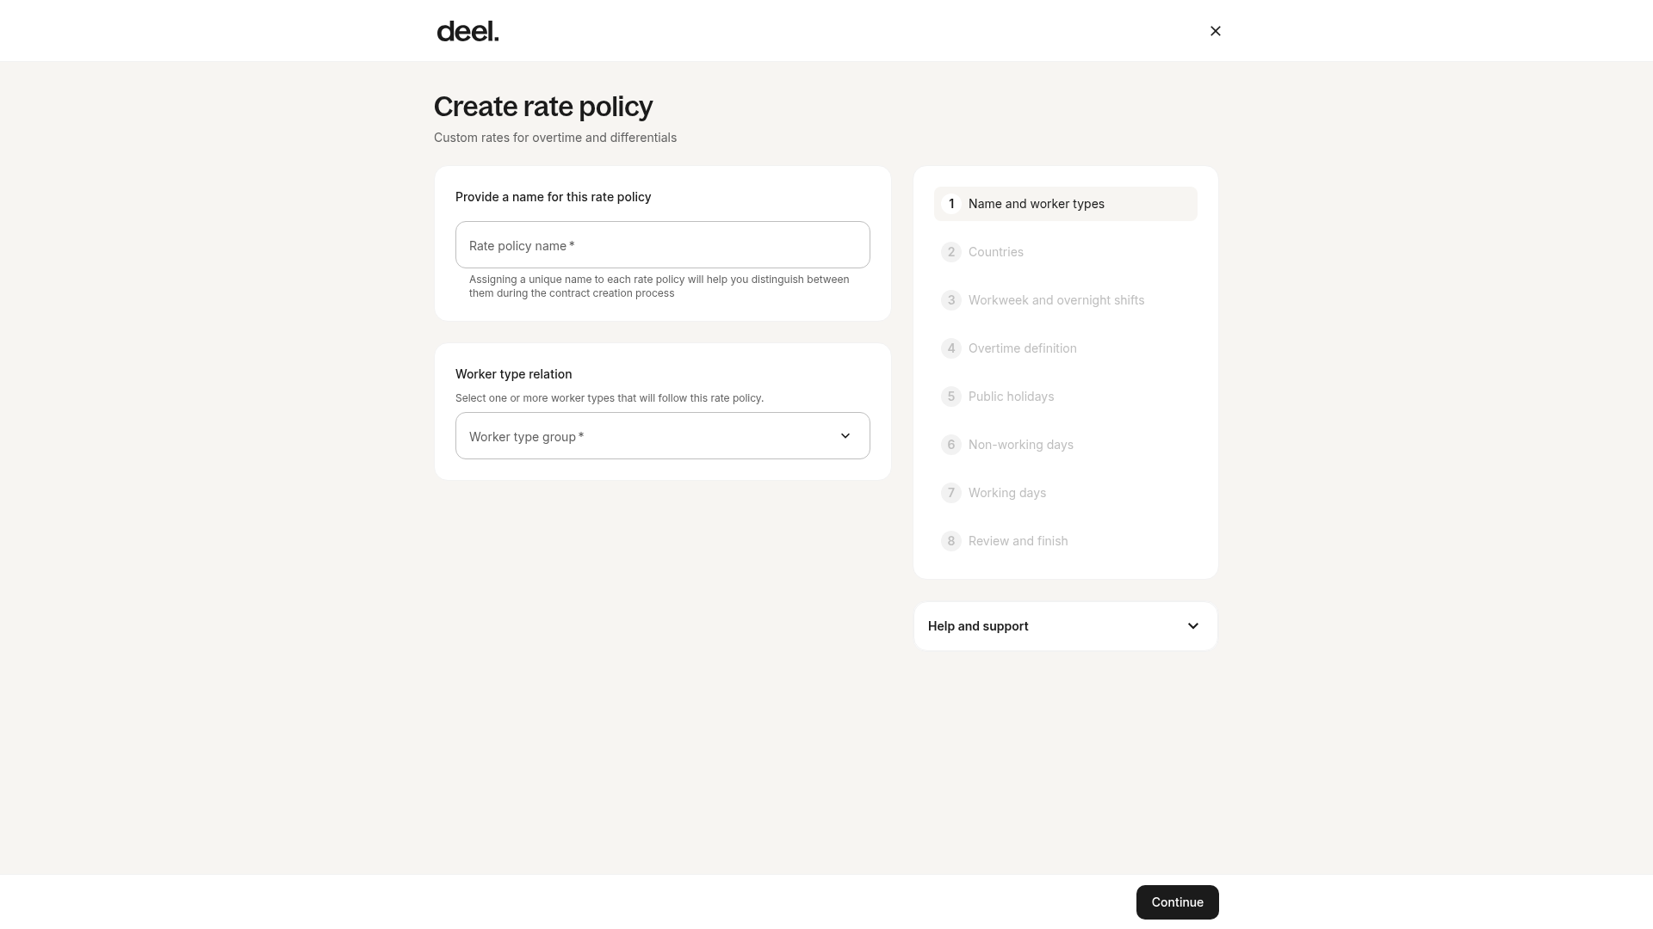Click the Continue button
Screen dimensions: 1653x929
(1177, 902)
